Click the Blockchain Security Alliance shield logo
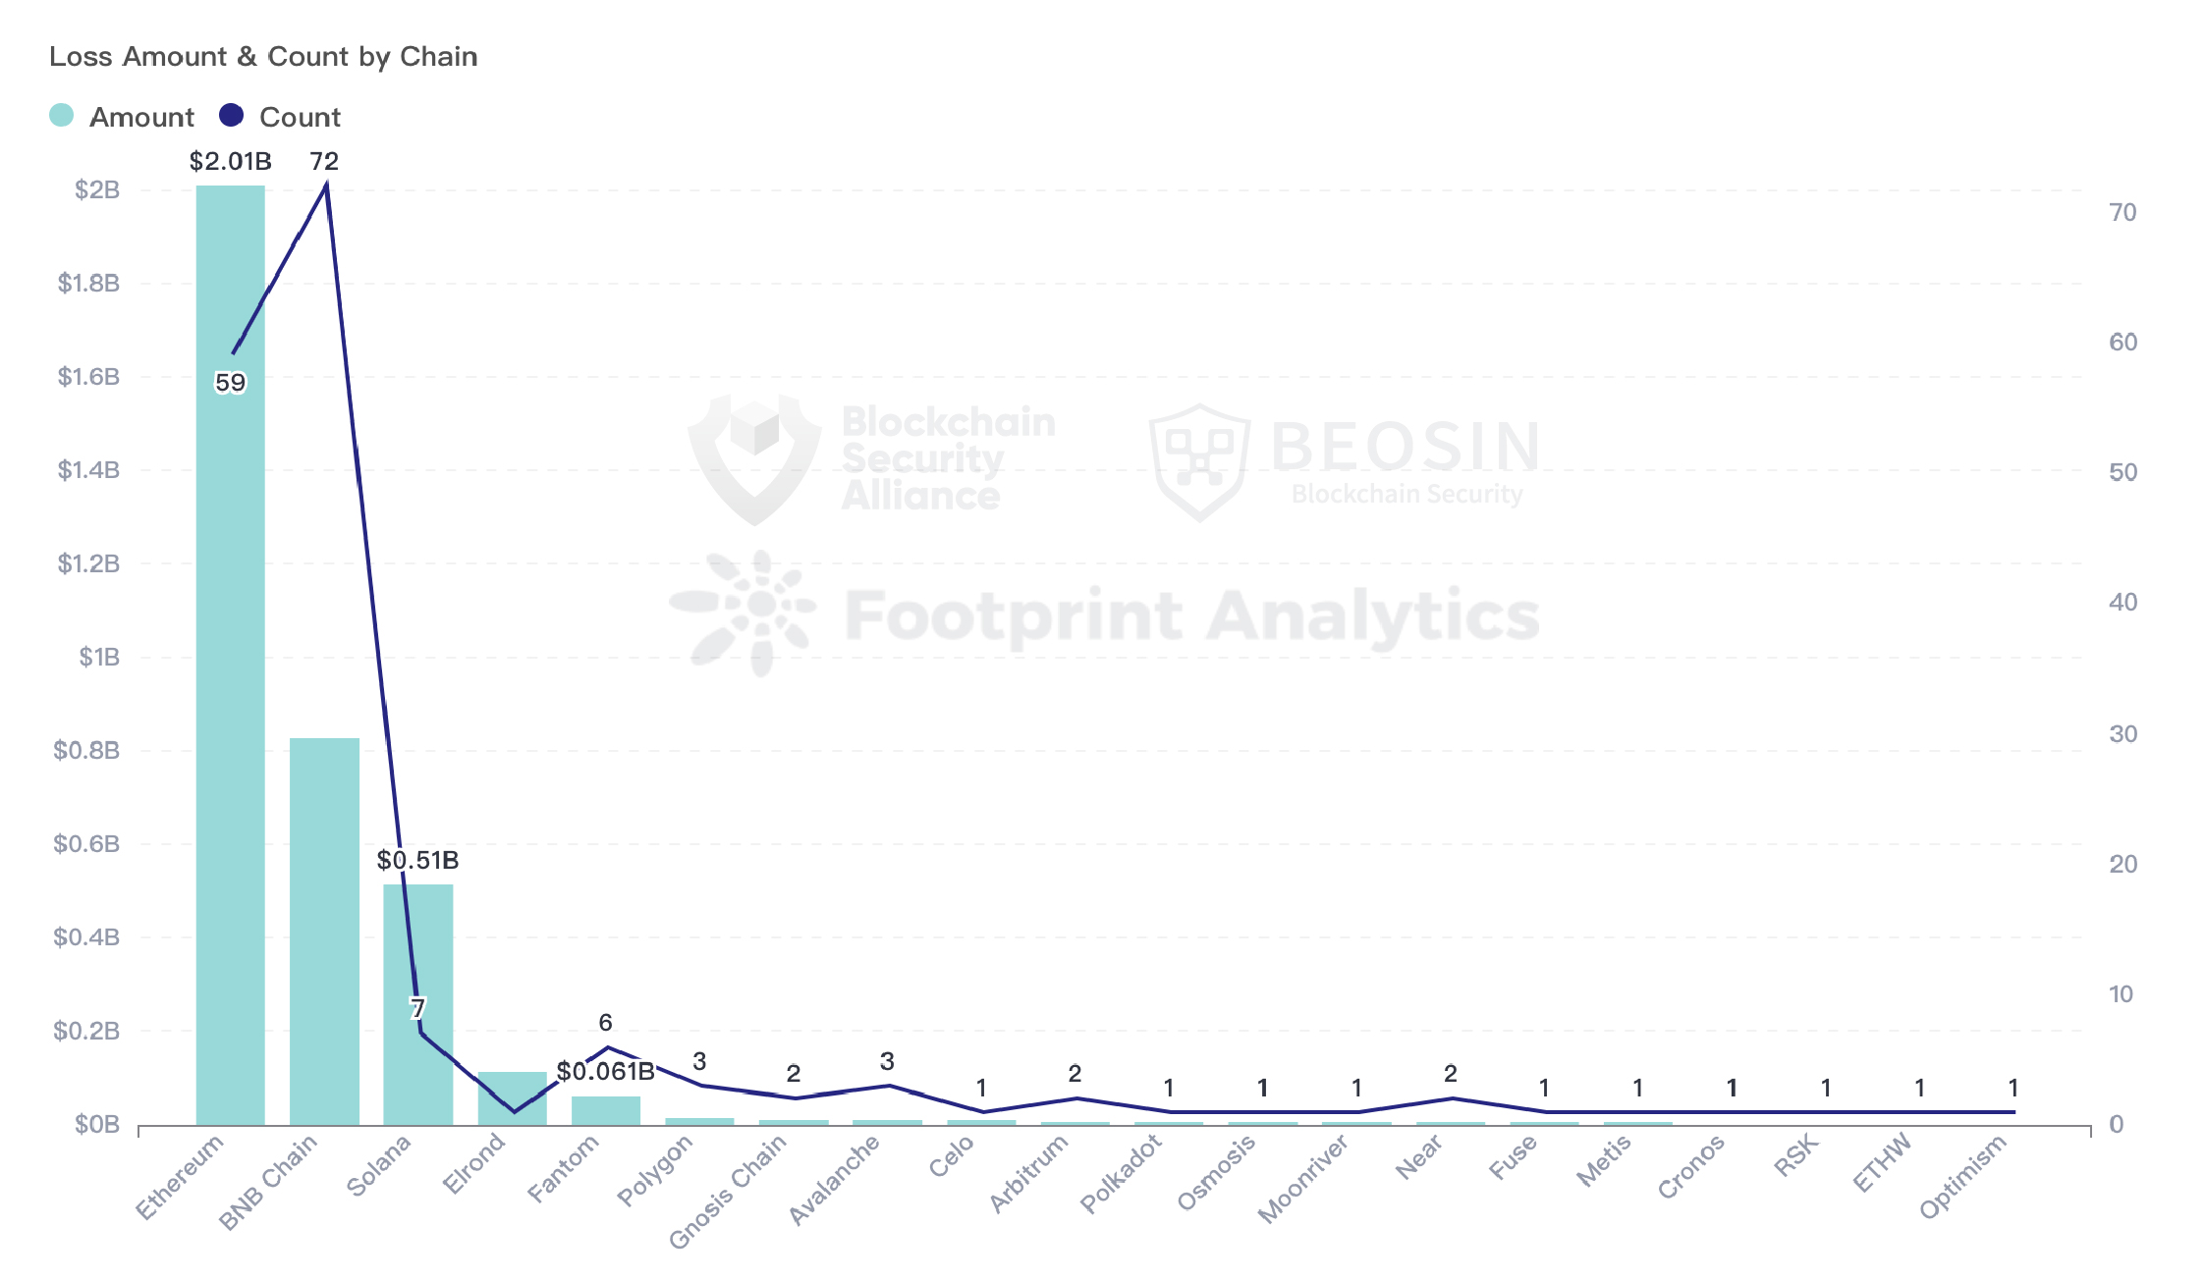Screen dimensions: 2206x1281 (x=754, y=456)
